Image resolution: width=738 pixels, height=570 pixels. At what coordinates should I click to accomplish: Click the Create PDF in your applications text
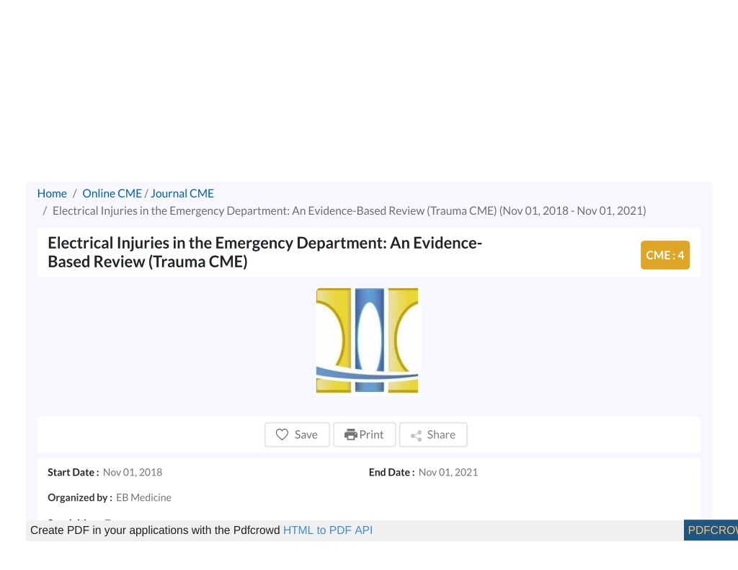155,530
